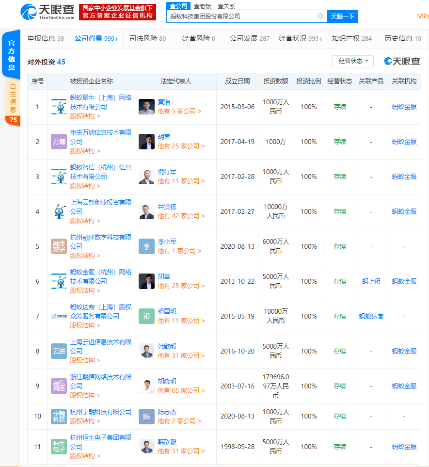Viewport: 429px width, 467px height.
Task: Clear the search box with the X icon
Action: [320, 16]
